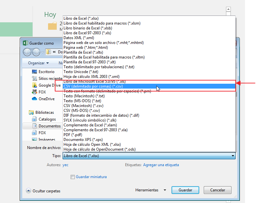Select the OneDrive cloud icon
The width and height of the screenshot is (265, 203).
[x=34, y=99]
